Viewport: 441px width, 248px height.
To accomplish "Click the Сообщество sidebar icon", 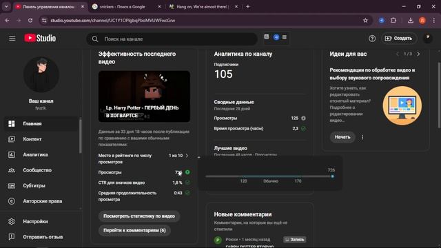I will (x=12, y=170).
